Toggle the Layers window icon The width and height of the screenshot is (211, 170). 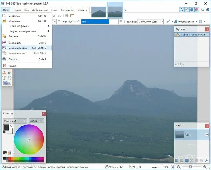(192, 10)
